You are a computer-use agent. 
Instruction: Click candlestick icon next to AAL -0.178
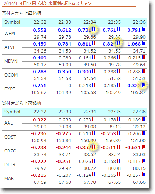[119, 119]
